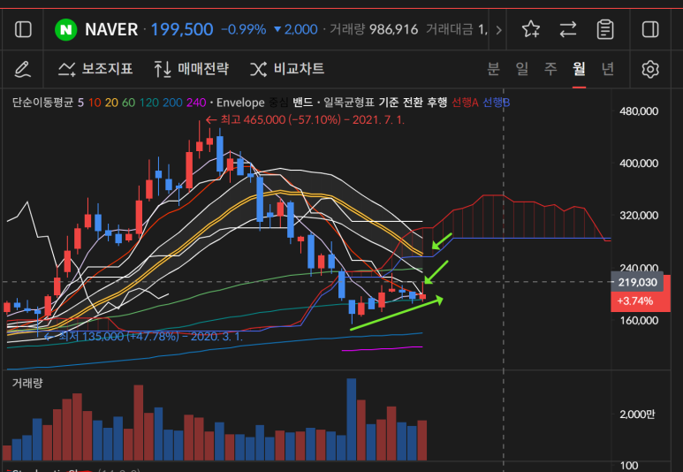Click the 거래량 986,916 volume figure
Screen dimensions: 683x472
[374, 30]
